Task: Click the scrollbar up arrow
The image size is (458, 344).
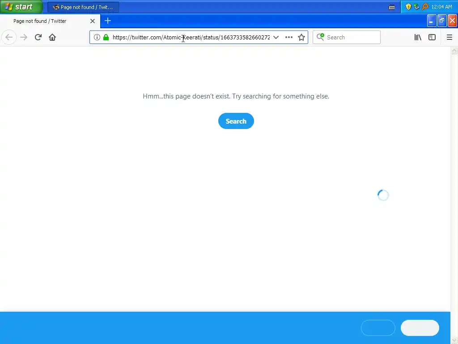Action: point(454,51)
